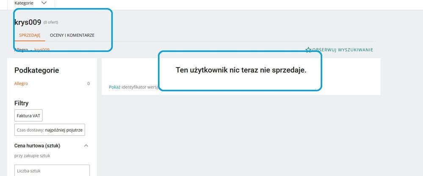Click the Obserwuj wyszukiwanie link text

[343, 50]
